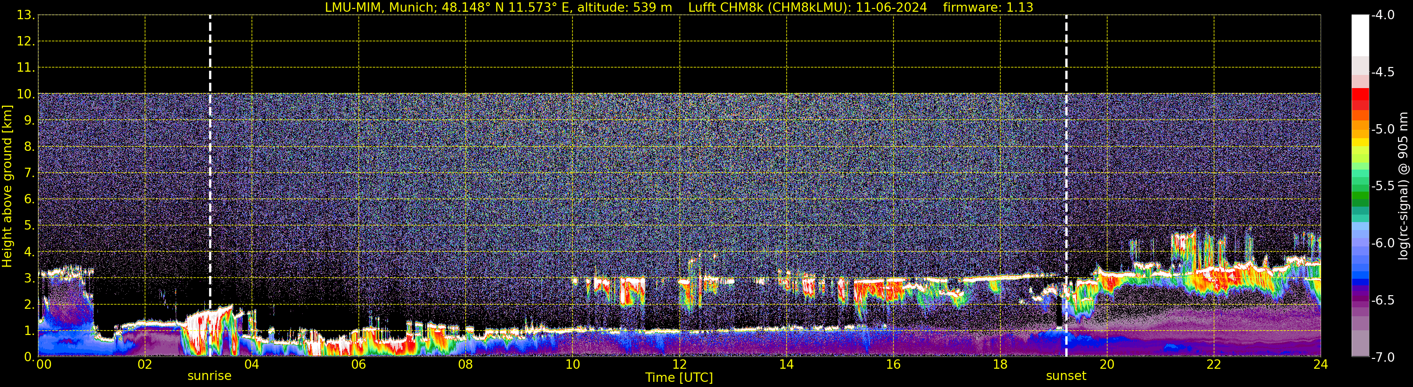This screenshot has width=1413, height=387.
Task: Click the '-5.5' colorbar tick label
Action: coord(1382,186)
